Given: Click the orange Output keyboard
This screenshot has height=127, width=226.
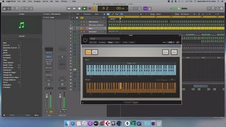Looking at the screenshot, I should 131,87.
